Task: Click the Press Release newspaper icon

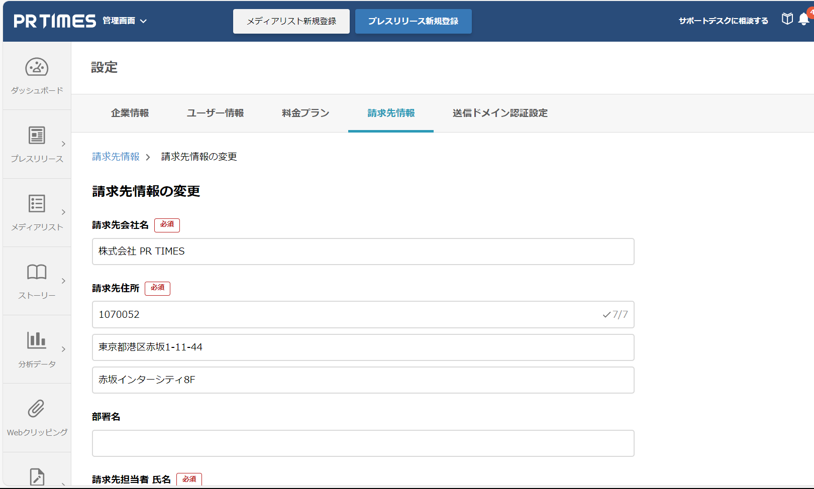Action: (37, 136)
